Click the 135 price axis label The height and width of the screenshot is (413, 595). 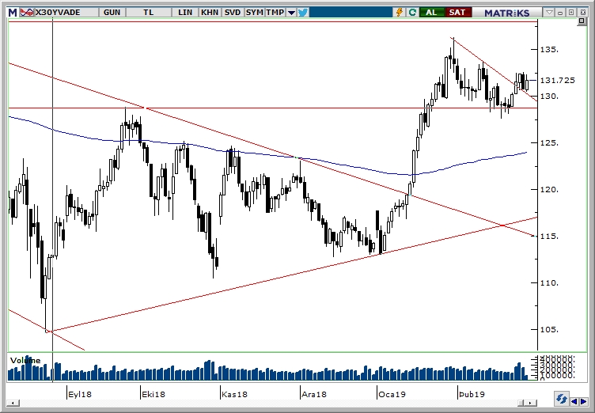tap(549, 50)
